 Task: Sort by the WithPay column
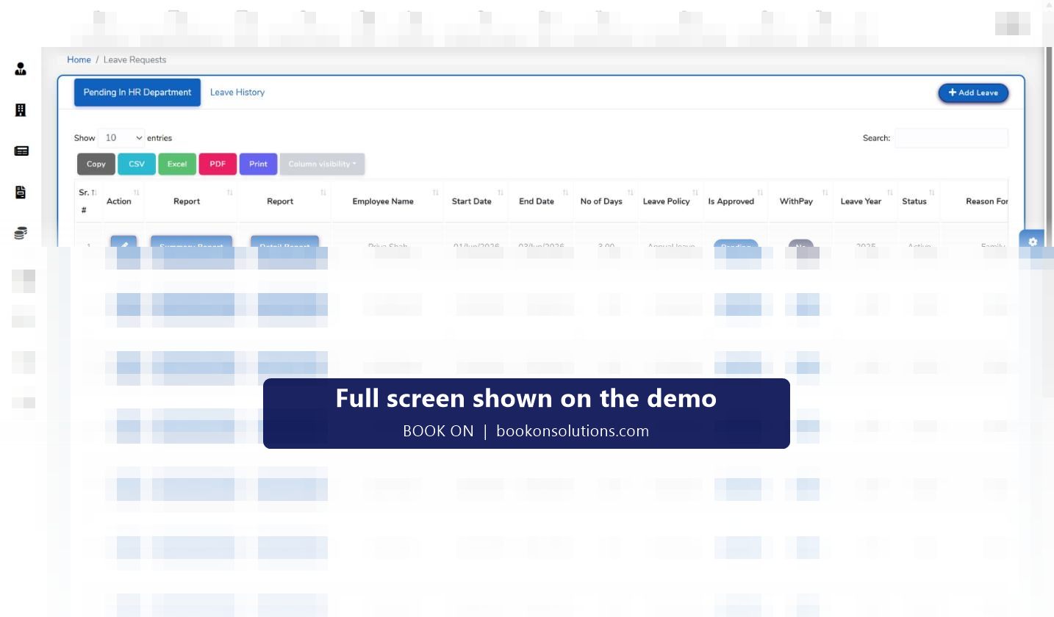click(x=800, y=201)
